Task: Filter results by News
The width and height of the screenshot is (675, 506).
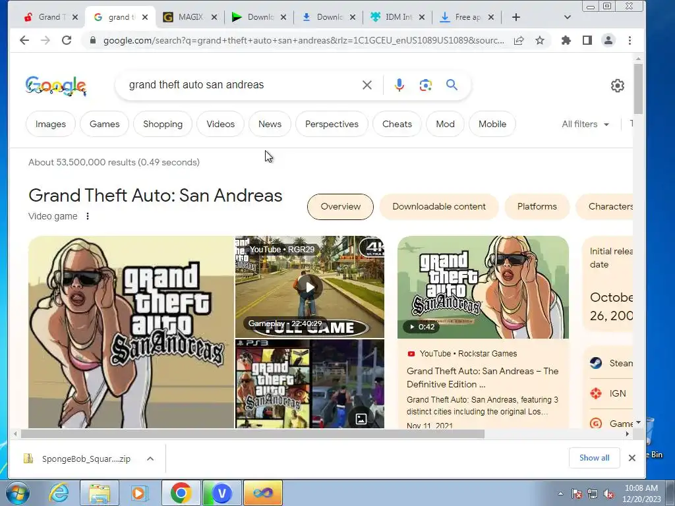Action: pos(270,124)
